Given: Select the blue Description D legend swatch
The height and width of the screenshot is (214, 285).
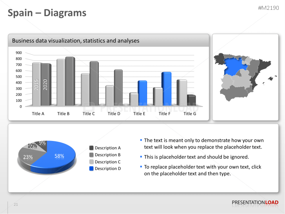Looking at the screenshot, I should [x=91, y=168].
